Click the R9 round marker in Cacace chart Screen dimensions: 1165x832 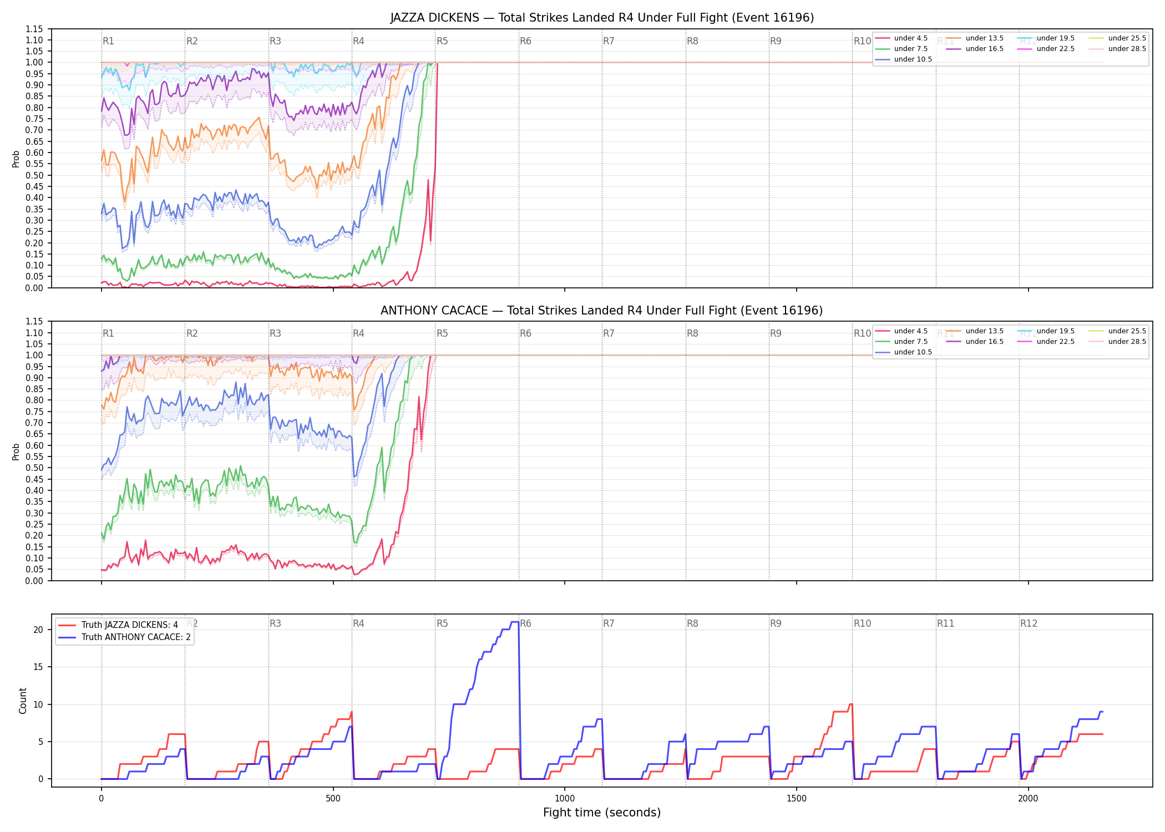coord(776,333)
